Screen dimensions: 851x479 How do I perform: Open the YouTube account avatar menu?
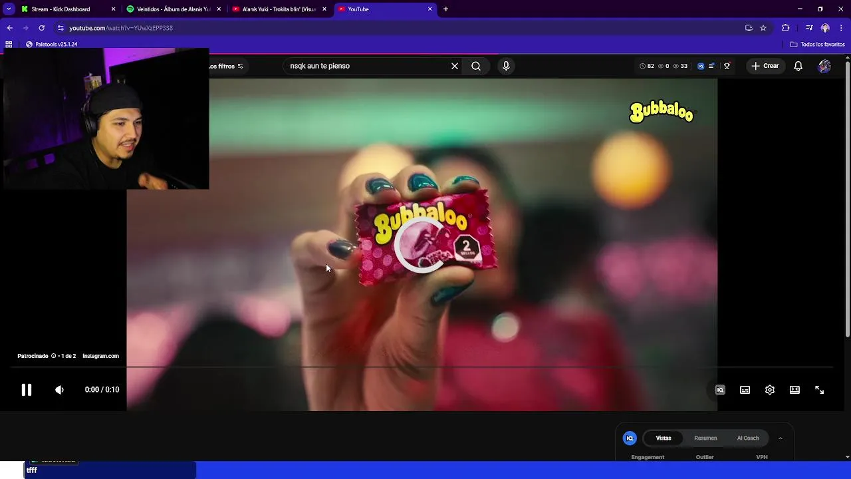[x=824, y=66]
